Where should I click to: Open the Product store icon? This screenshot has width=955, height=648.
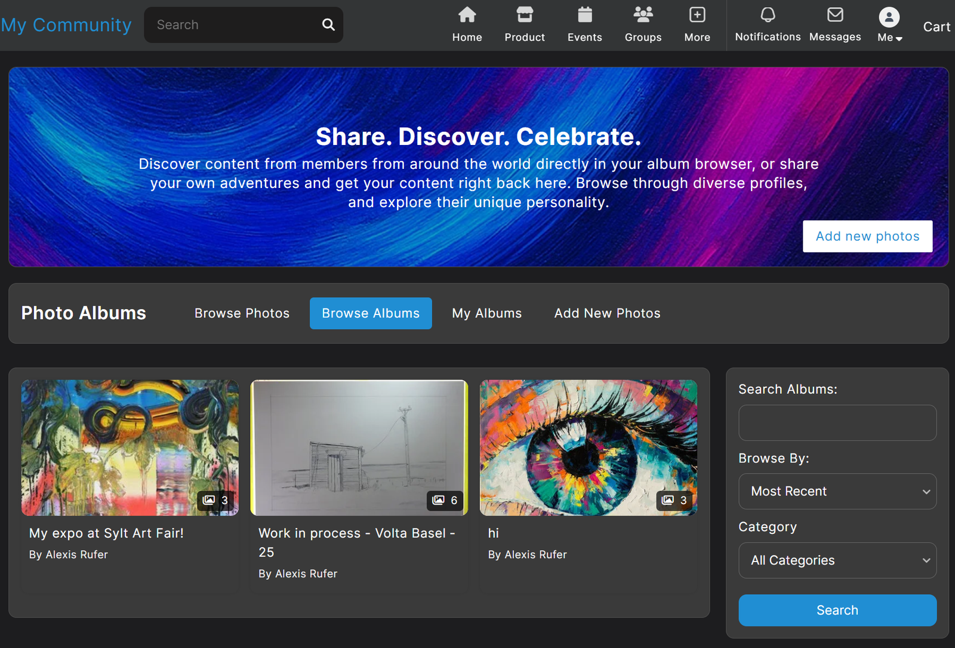tap(524, 15)
